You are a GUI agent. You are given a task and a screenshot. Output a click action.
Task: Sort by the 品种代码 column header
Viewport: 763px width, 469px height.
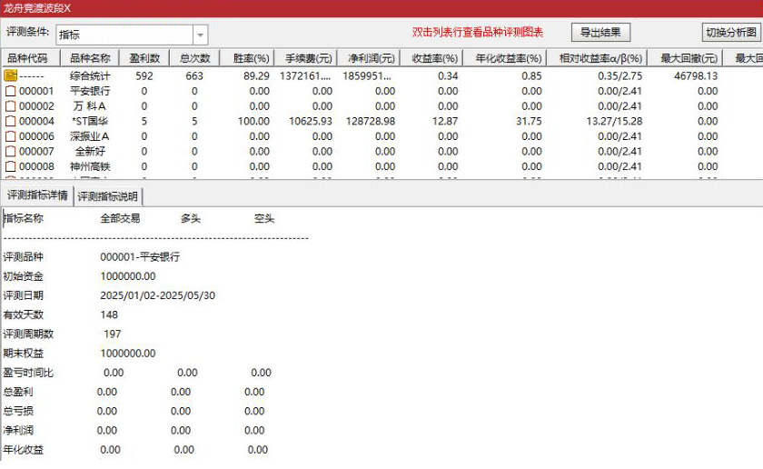click(x=31, y=58)
